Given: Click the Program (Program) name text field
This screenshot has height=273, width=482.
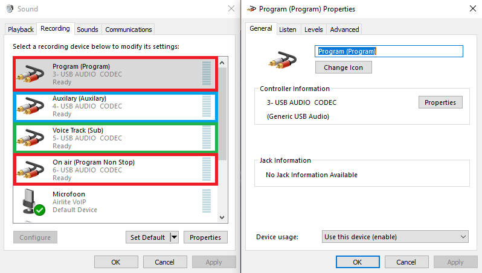Looking at the screenshot, I should (x=389, y=52).
